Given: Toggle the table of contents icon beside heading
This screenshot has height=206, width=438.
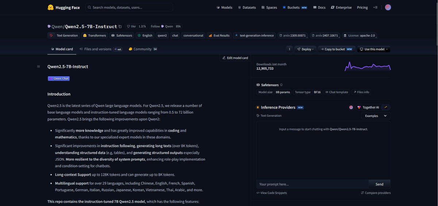Looking at the screenshot, I should (38, 66).
